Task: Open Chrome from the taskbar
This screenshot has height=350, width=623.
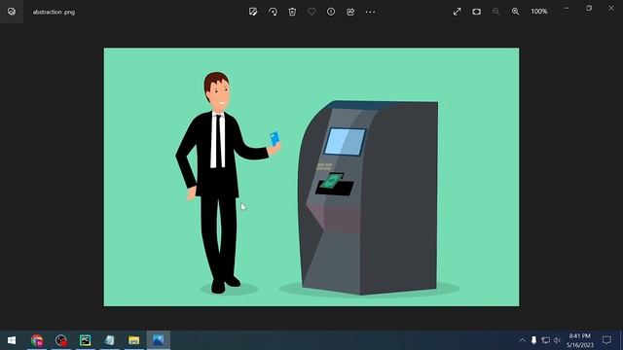Action: [x=37, y=340]
